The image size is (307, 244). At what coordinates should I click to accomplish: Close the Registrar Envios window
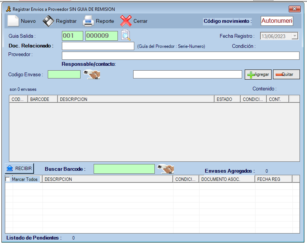click(294, 9)
